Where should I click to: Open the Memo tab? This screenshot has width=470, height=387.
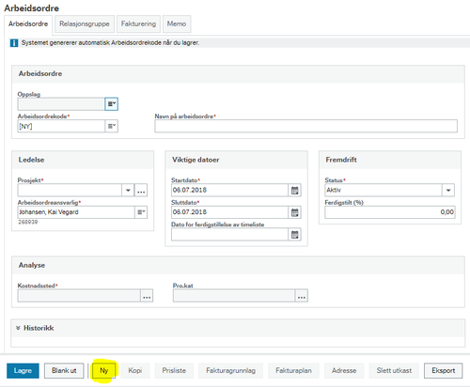point(177,23)
